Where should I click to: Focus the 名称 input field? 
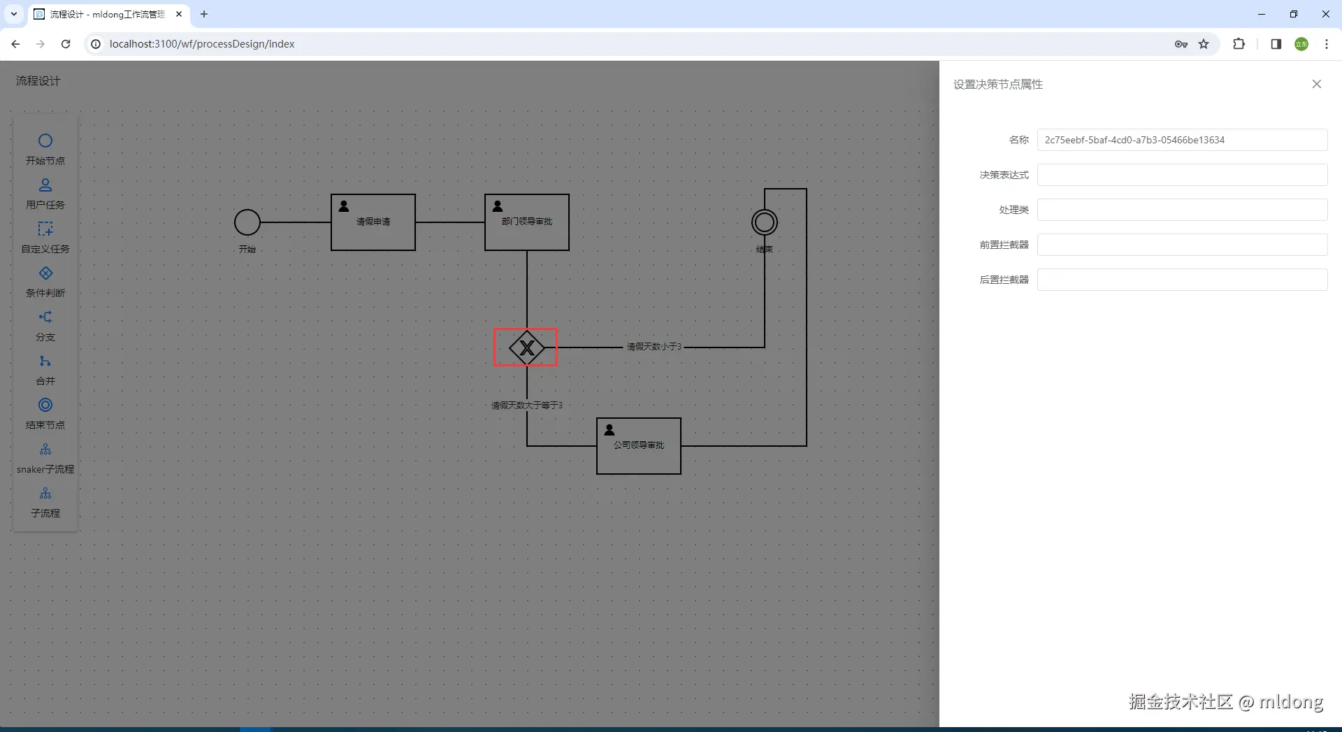click(x=1182, y=140)
